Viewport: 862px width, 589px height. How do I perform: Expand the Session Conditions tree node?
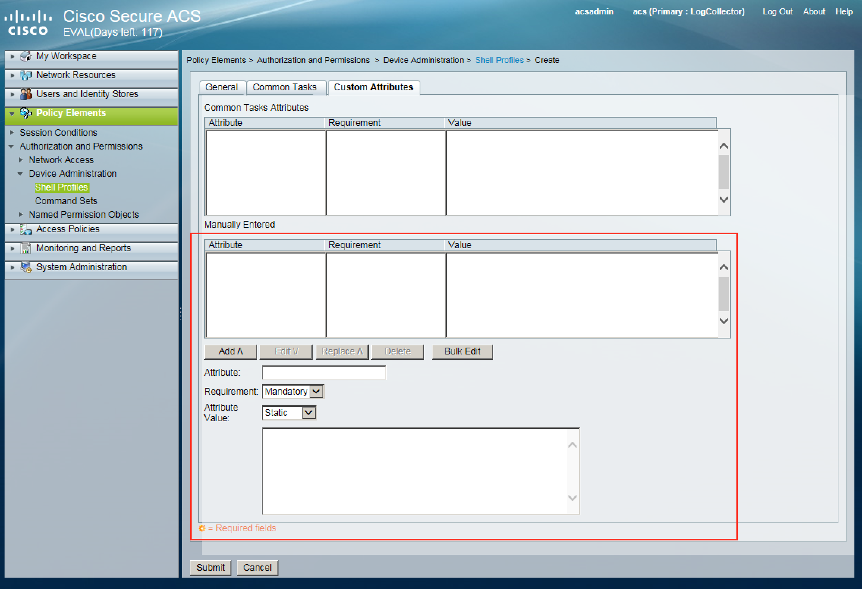[12, 132]
